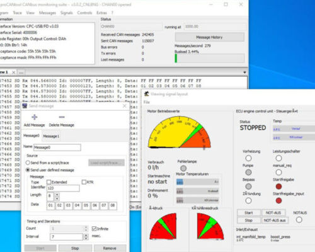315x252 pixels.
Task: Click the ECU Stop button
Action: pyautogui.click(x=249, y=220)
